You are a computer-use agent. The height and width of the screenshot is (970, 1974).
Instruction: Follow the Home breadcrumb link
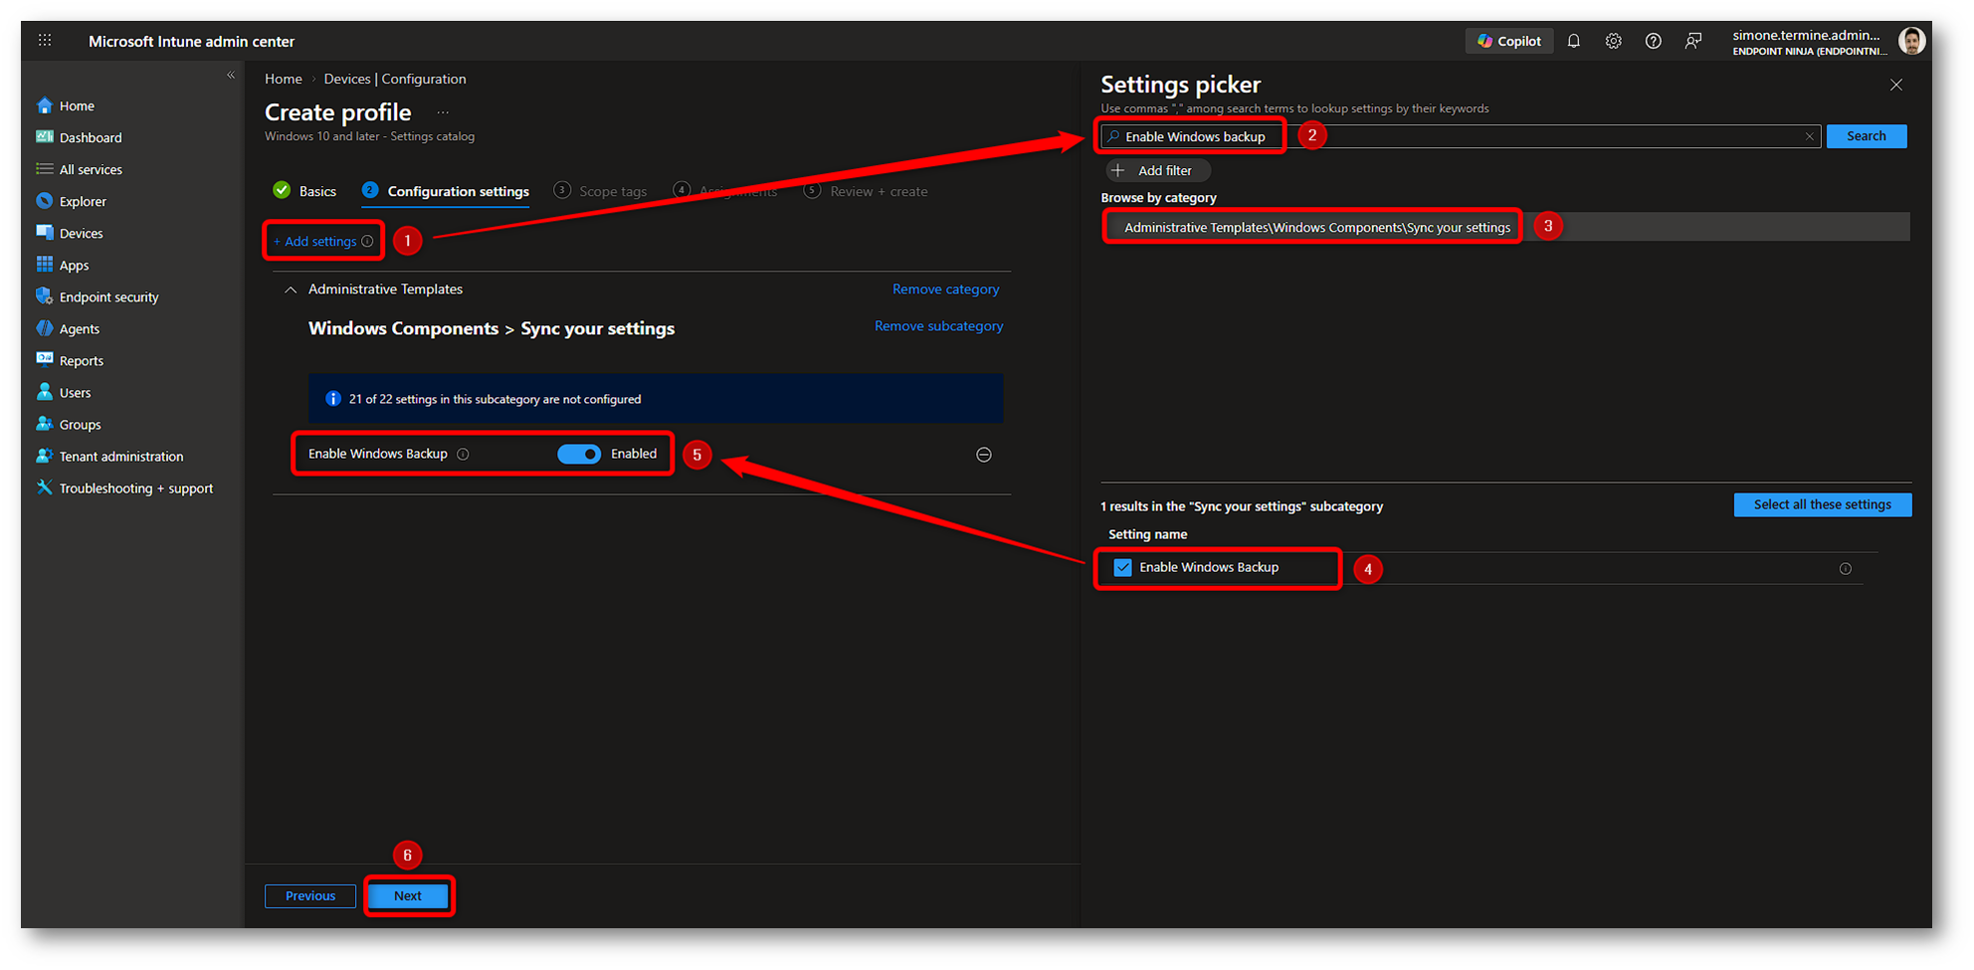pyautogui.click(x=284, y=79)
